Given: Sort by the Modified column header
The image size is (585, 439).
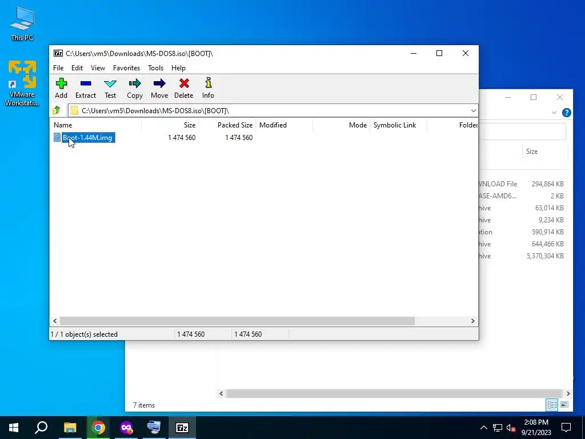Looking at the screenshot, I should [x=284, y=125].
